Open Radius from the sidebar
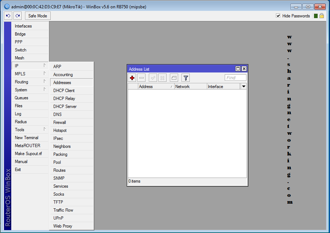 tap(30, 122)
